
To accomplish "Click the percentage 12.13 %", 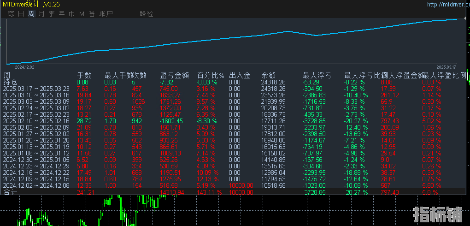I will click(x=207, y=179).
